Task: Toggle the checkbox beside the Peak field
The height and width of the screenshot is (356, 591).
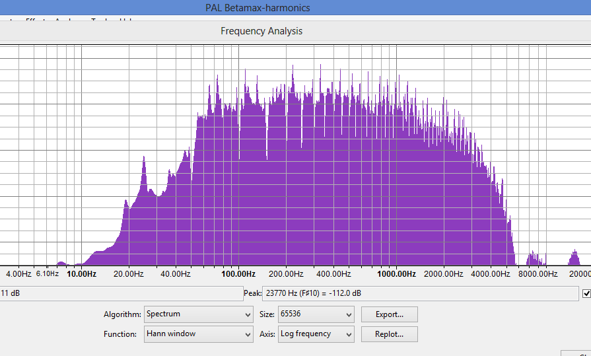Action: (x=586, y=293)
